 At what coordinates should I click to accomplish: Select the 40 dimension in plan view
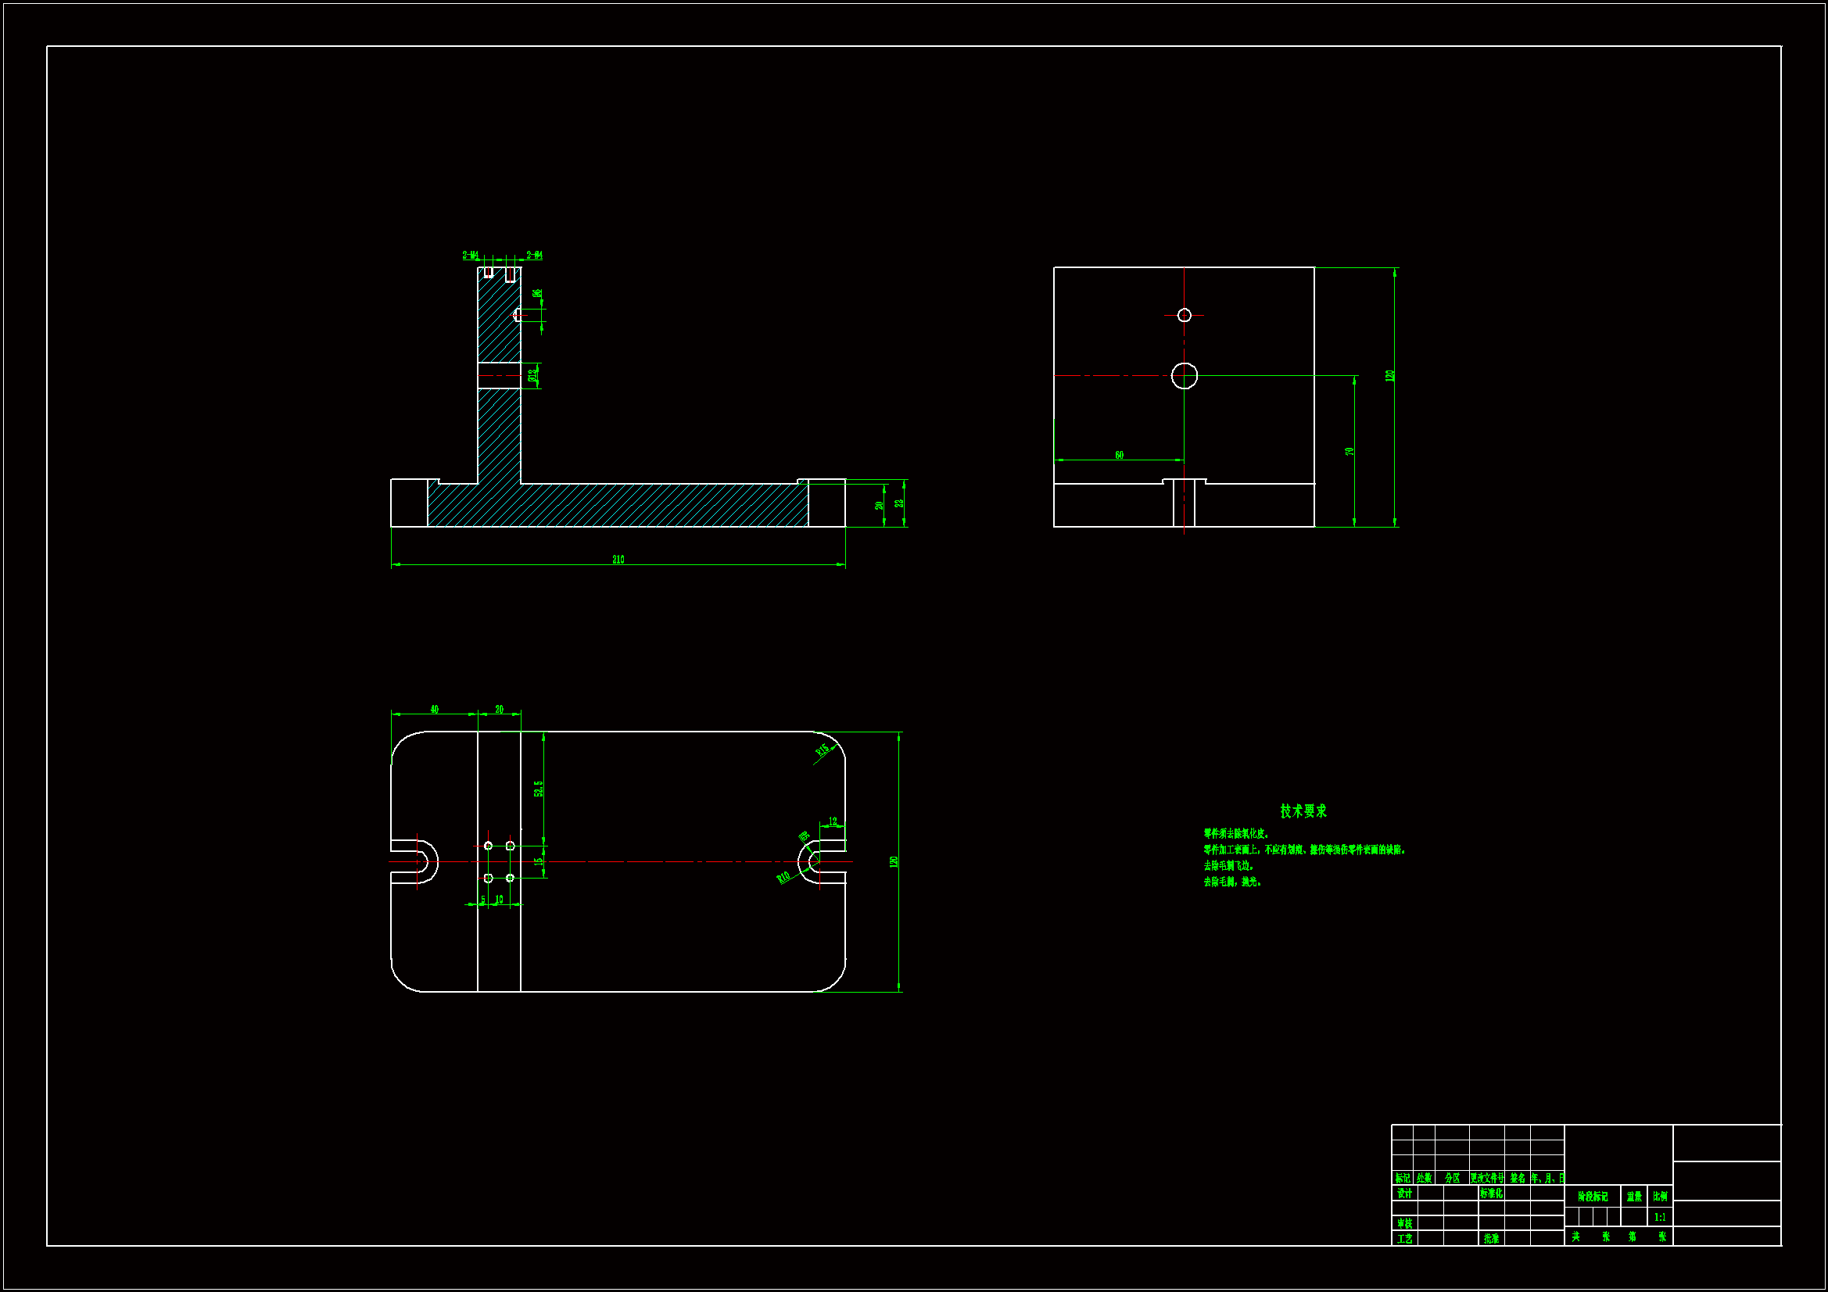[x=434, y=709]
